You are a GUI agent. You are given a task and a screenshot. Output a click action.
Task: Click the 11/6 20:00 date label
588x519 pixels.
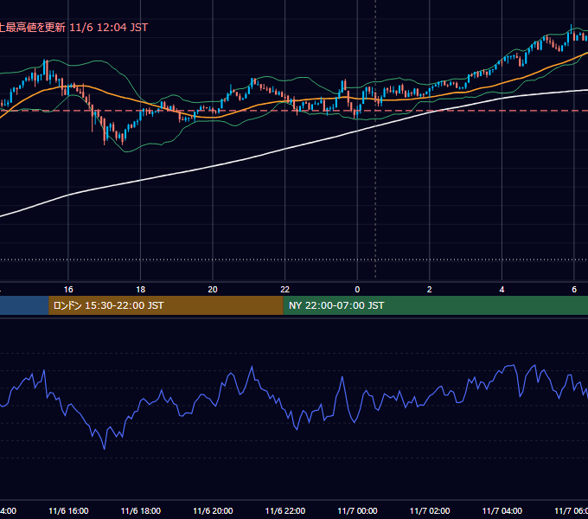pyautogui.click(x=213, y=510)
